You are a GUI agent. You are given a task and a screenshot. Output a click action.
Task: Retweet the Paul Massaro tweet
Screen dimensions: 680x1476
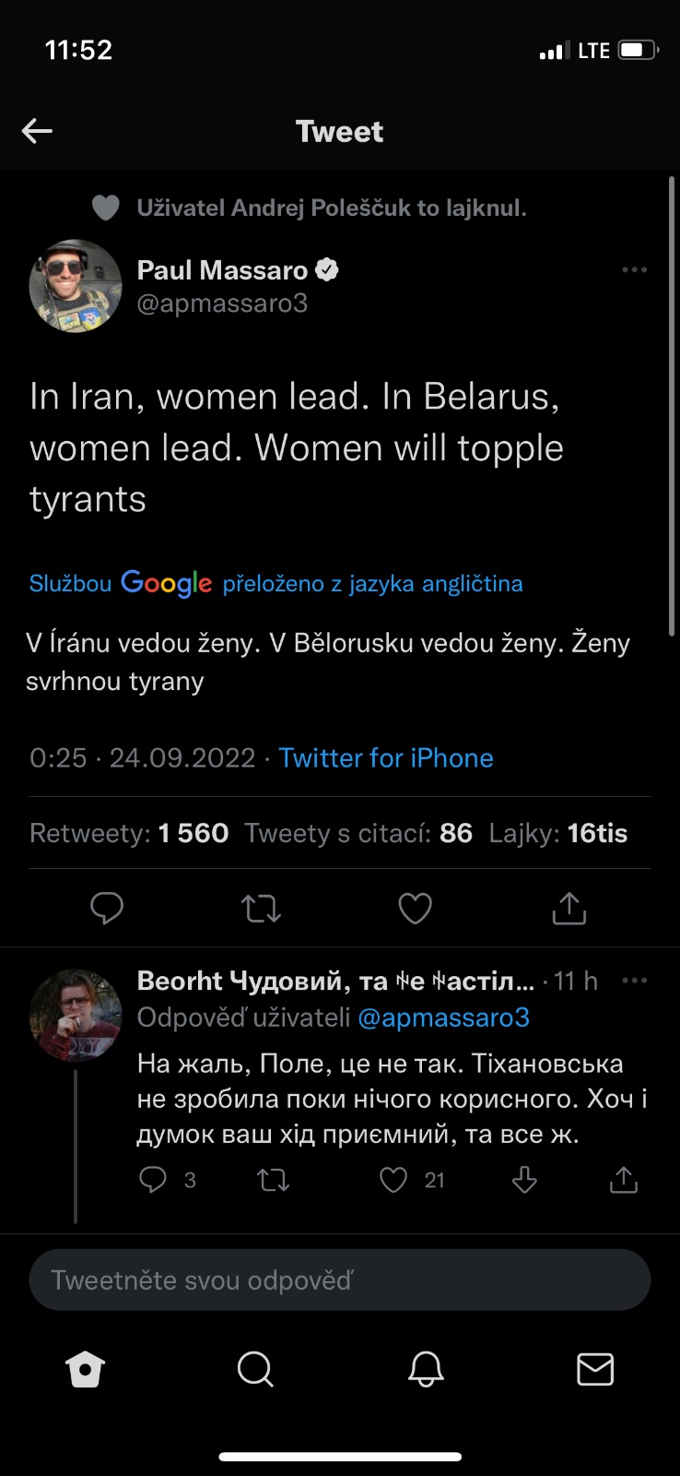[x=261, y=909]
